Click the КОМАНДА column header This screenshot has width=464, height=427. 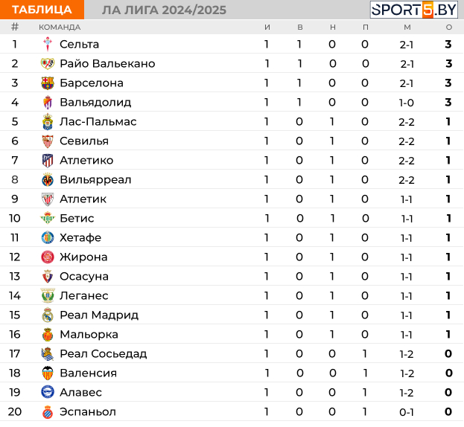click(60, 28)
